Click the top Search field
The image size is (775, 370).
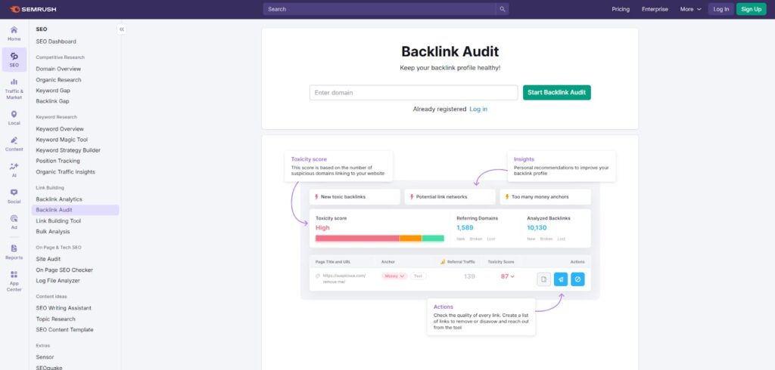(x=379, y=9)
